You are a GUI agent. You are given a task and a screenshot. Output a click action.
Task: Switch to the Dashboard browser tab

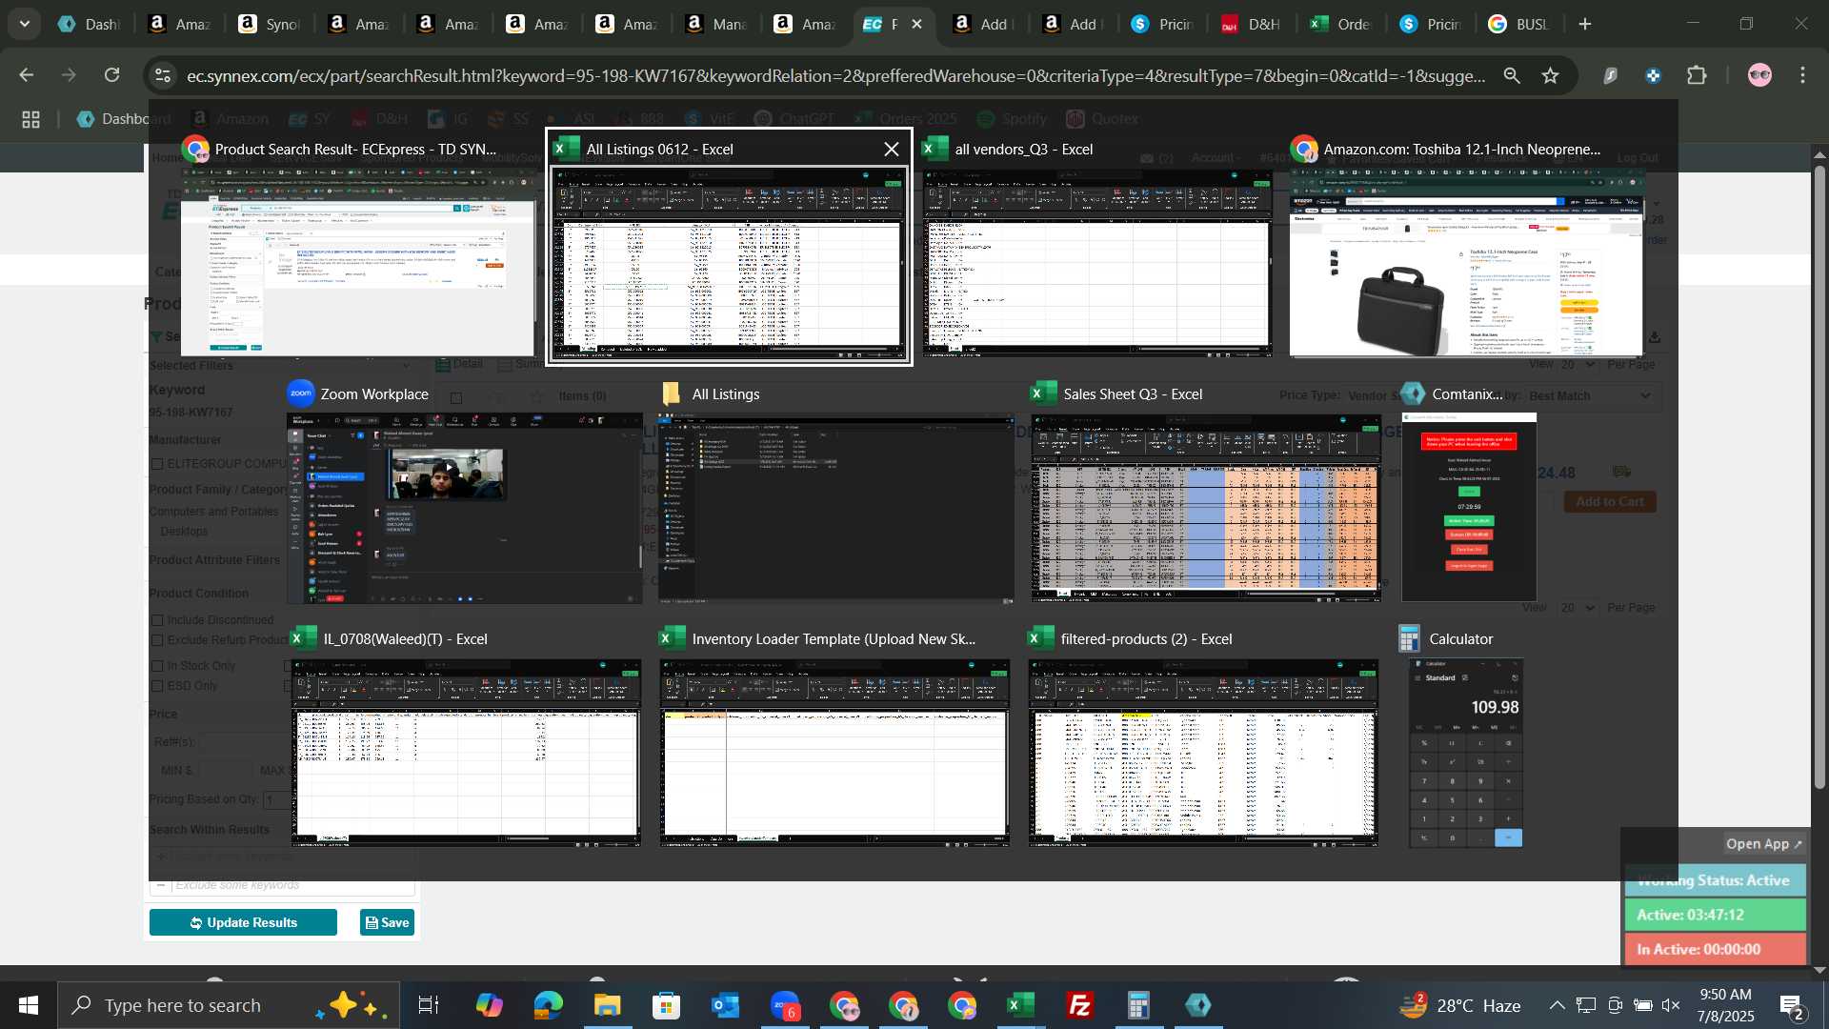coord(89,24)
